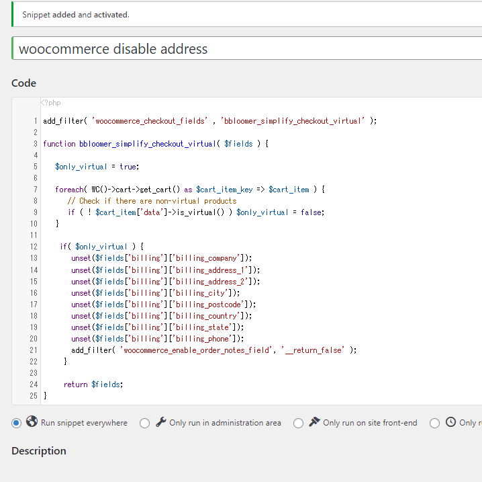This screenshot has width=482, height=482.
Task: Click the 'Run snippet everywhere' label text
Action: click(x=84, y=423)
